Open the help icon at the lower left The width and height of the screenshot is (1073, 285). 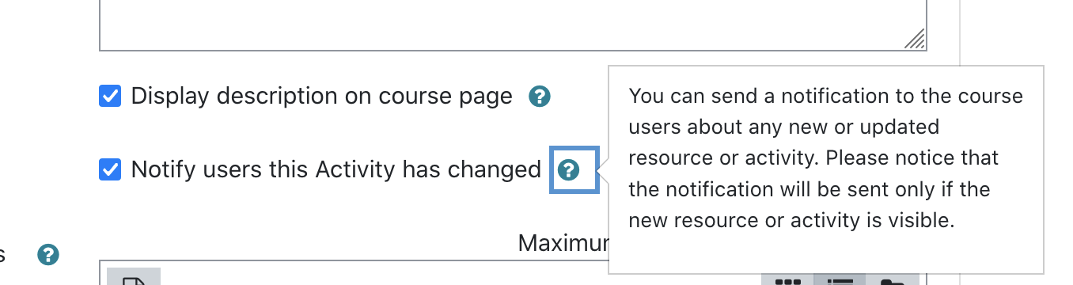48,255
